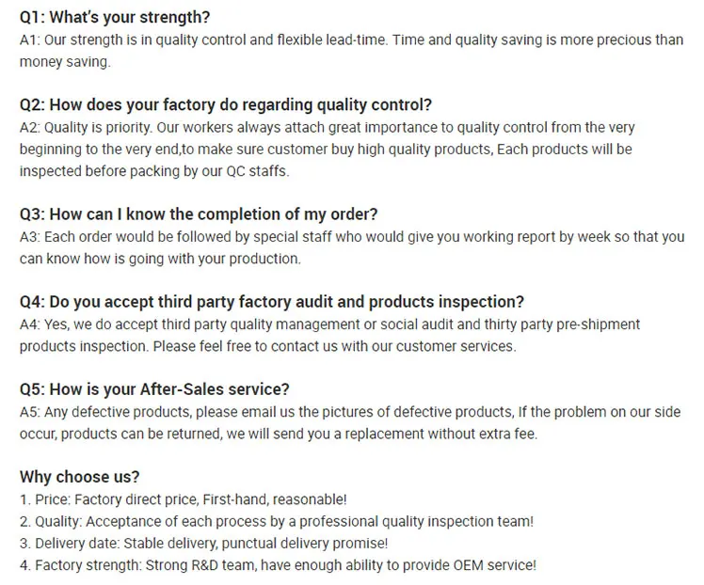
Task: Click the A4 answer starting "Yes, we do accept"
Action: 329,324
